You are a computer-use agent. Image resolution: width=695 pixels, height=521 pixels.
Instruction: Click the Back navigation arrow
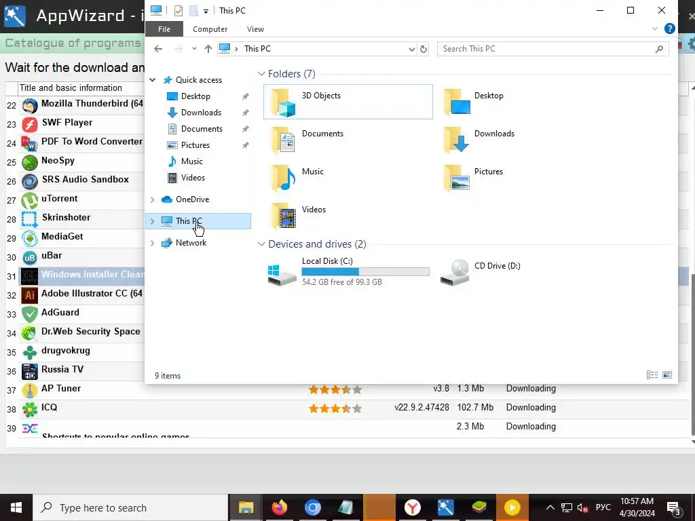[158, 49]
